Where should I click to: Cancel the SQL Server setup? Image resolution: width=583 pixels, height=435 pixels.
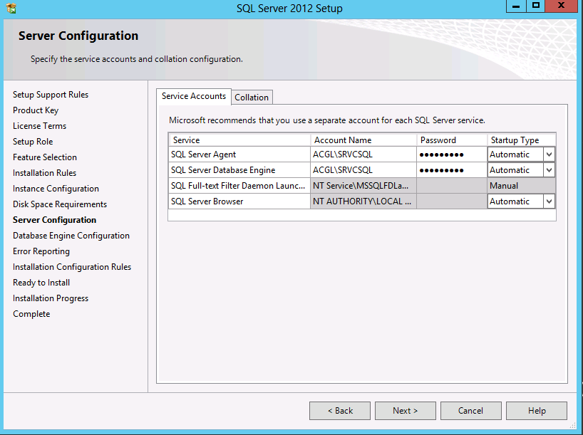coord(470,411)
